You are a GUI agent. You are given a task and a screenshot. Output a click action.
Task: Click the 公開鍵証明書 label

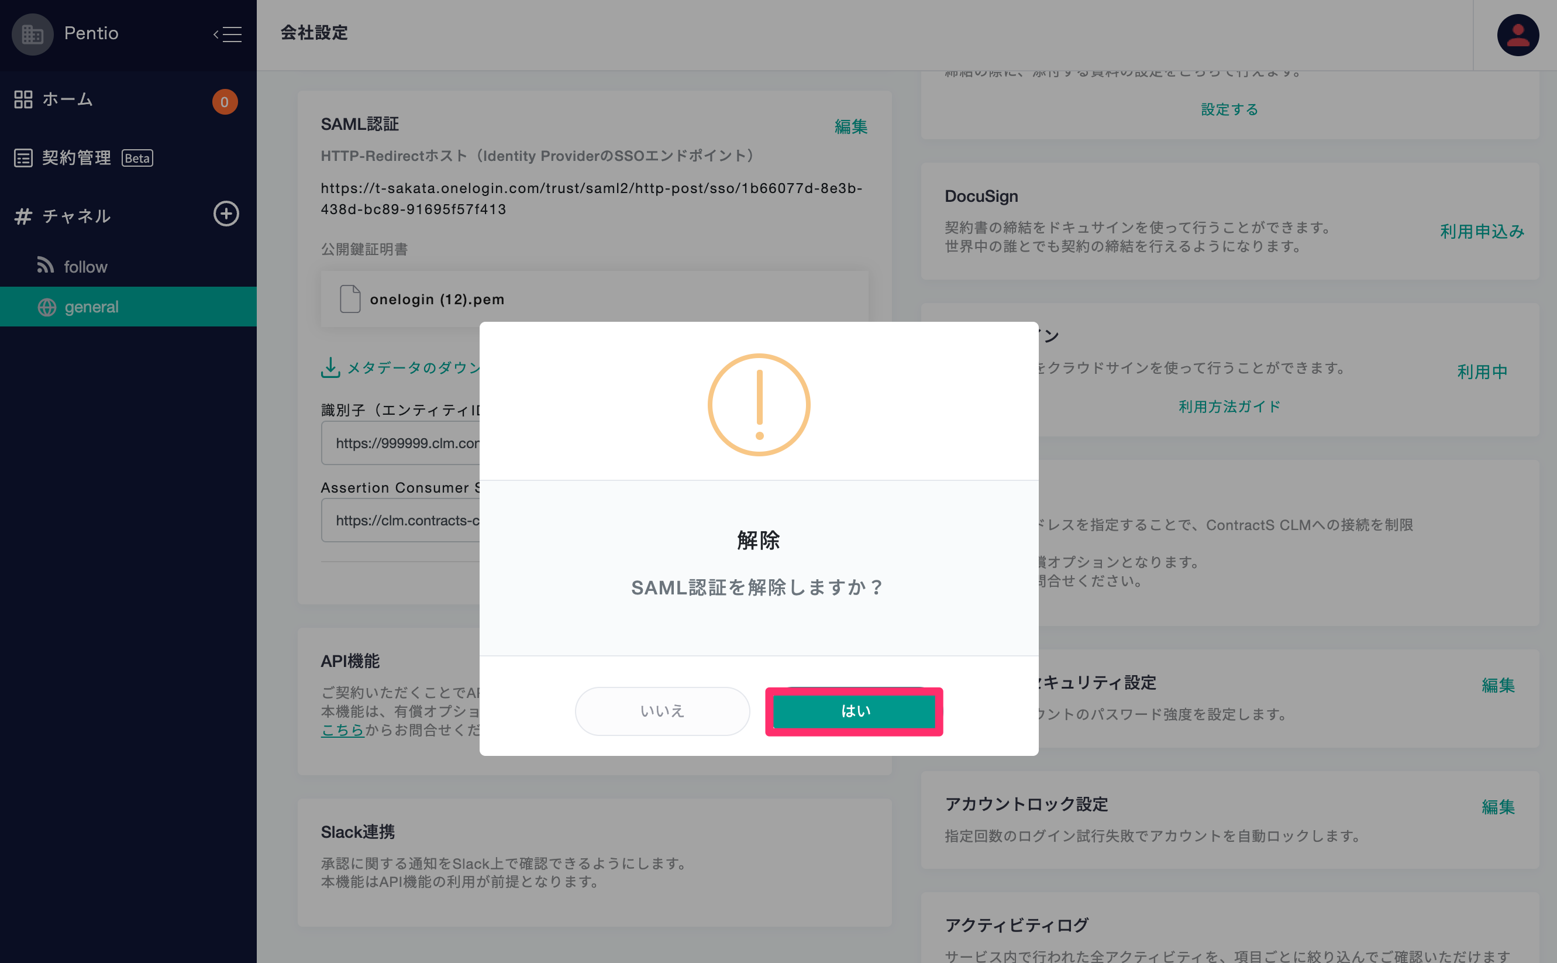364,249
